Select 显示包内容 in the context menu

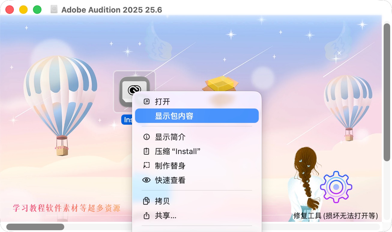pyautogui.click(x=197, y=116)
